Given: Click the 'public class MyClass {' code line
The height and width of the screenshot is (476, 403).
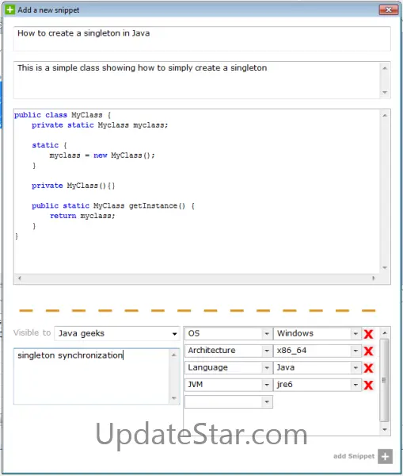Looking at the screenshot, I should click(63, 115).
